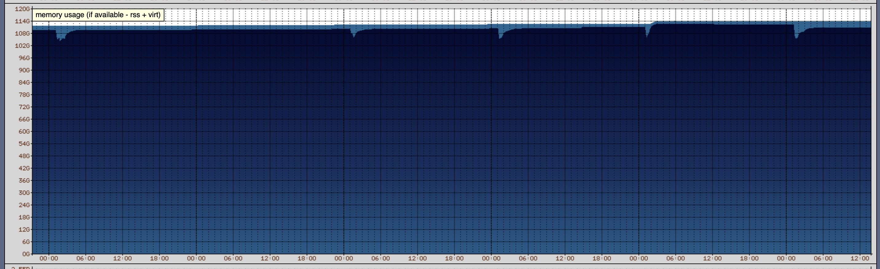Select the 24G y-axis label
Screen dimensions: 880x269
(24, 205)
